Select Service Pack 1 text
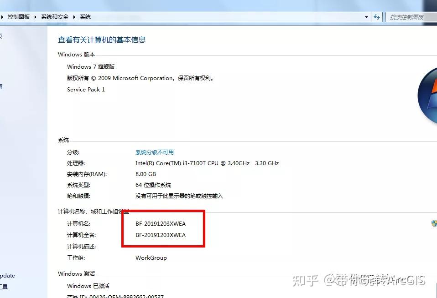The width and height of the screenshot is (437, 298). tap(86, 90)
